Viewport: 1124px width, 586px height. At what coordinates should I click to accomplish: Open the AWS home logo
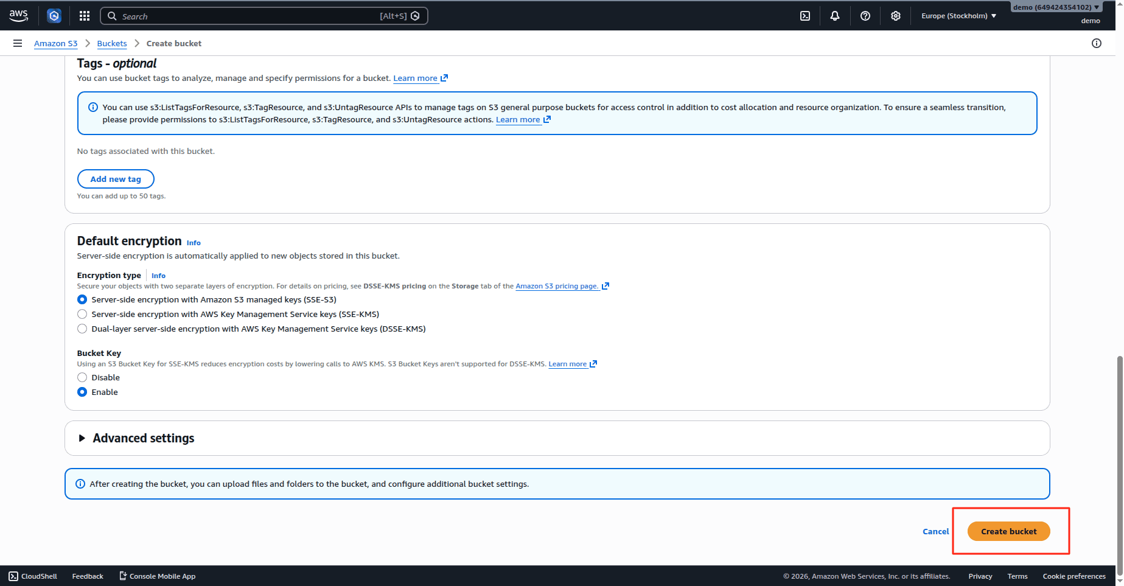[x=18, y=16]
